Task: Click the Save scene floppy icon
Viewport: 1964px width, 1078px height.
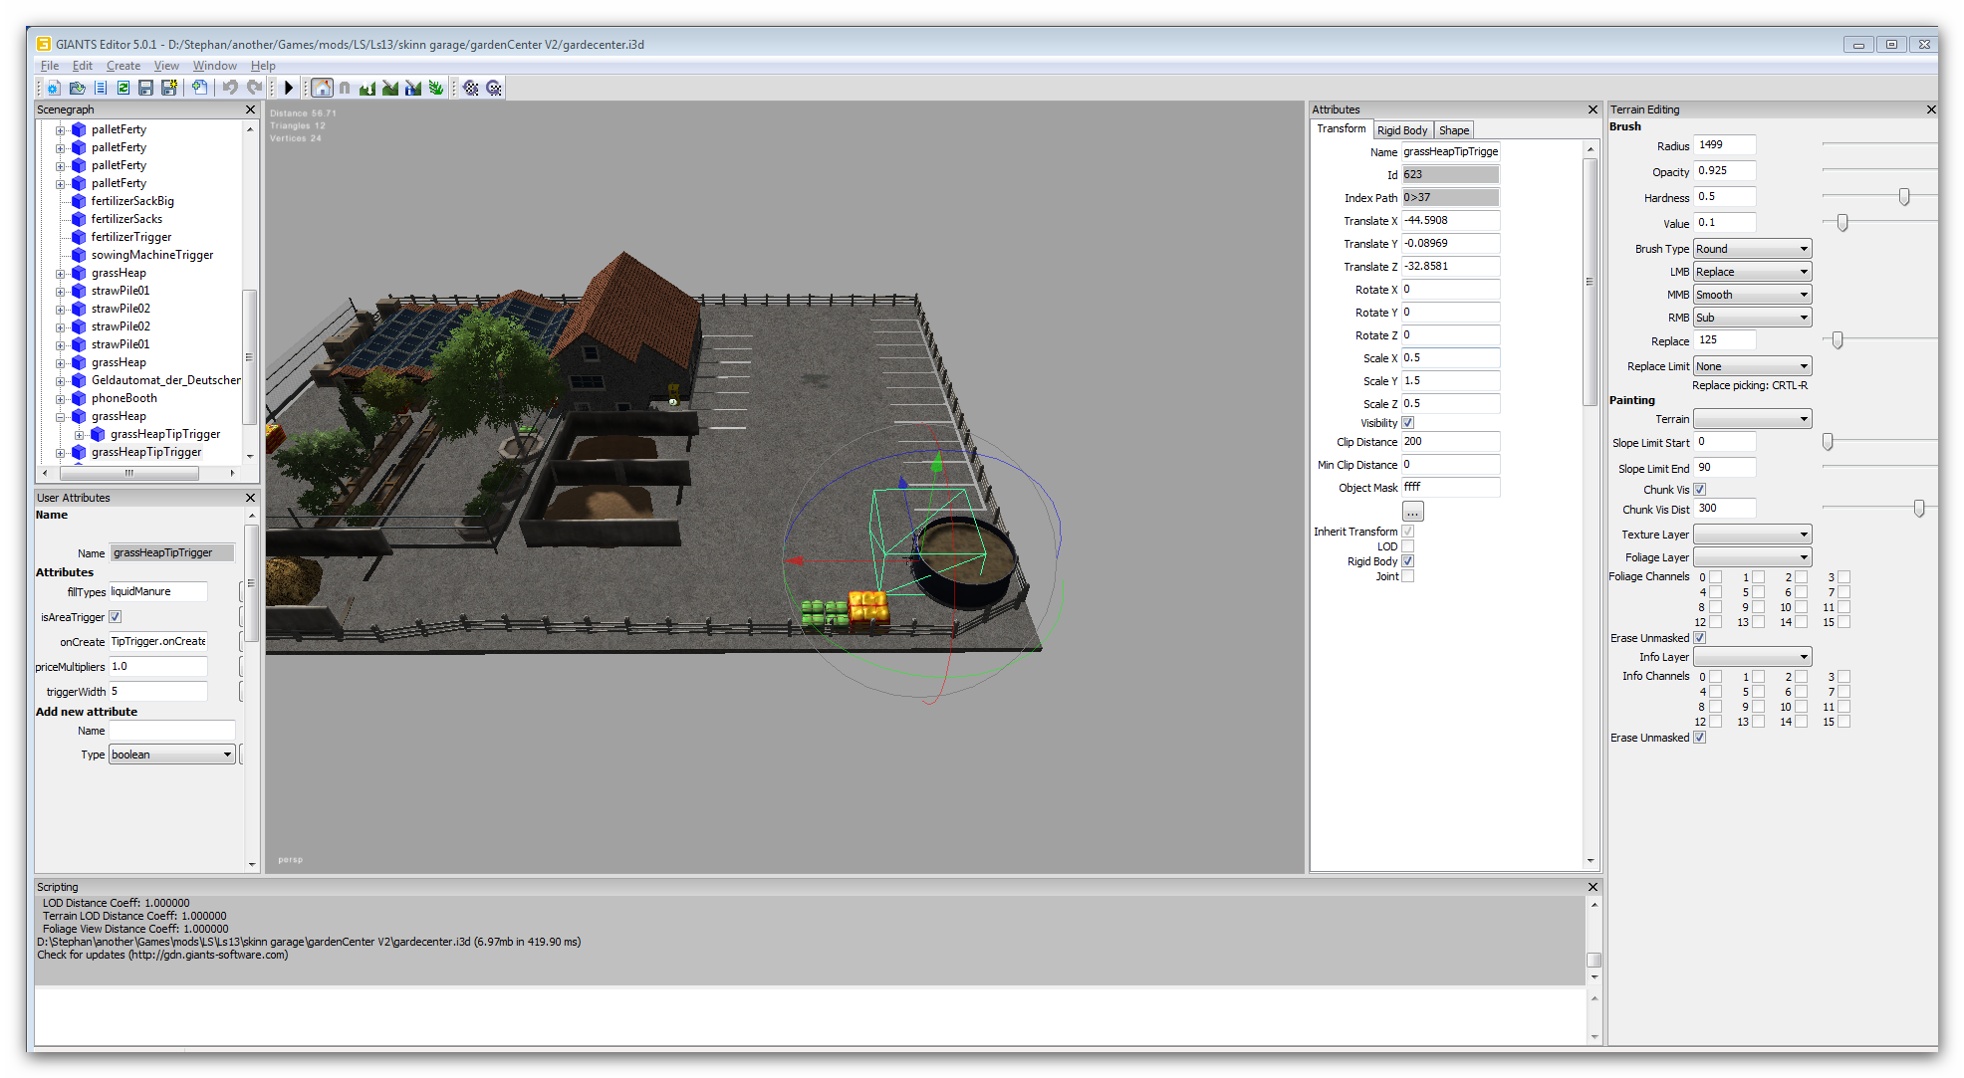Action: click(145, 89)
